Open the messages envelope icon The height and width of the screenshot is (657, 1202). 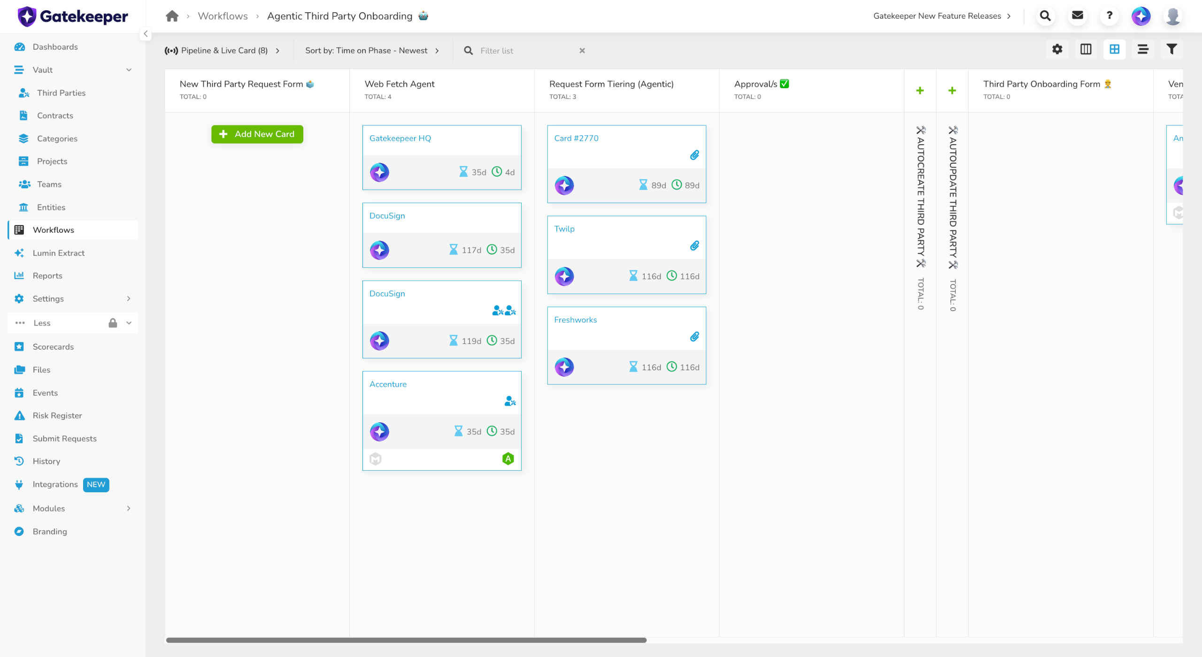pyautogui.click(x=1077, y=16)
